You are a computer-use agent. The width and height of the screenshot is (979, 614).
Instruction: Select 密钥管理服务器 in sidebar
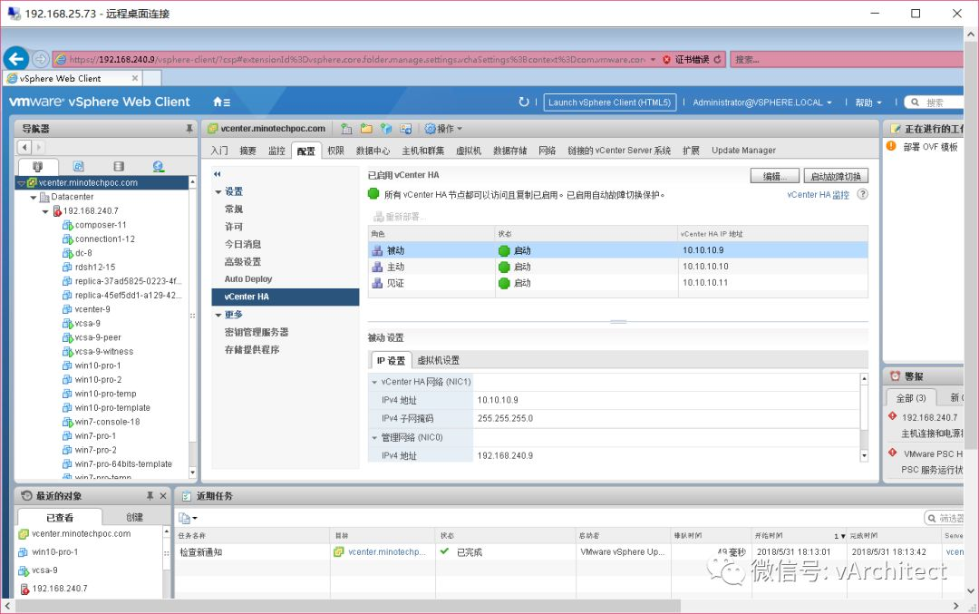pyautogui.click(x=257, y=332)
